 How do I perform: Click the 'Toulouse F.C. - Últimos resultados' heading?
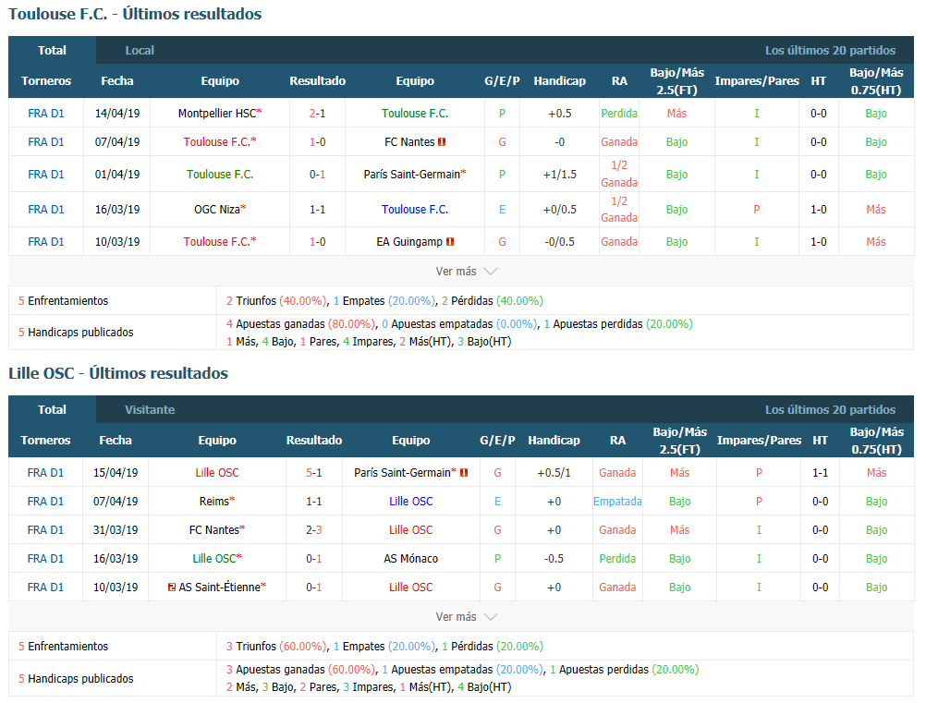click(x=135, y=14)
